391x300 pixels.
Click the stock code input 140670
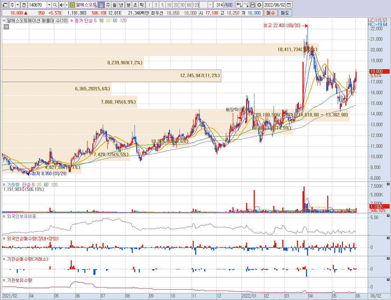pos(37,5)
